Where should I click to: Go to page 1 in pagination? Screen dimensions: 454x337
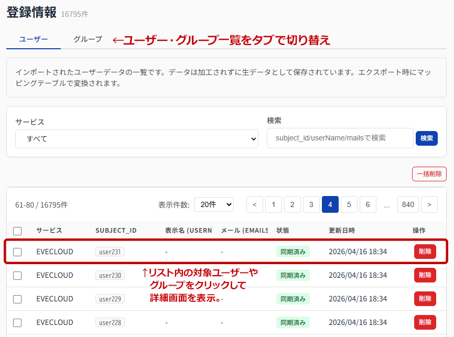pos(273,205)
